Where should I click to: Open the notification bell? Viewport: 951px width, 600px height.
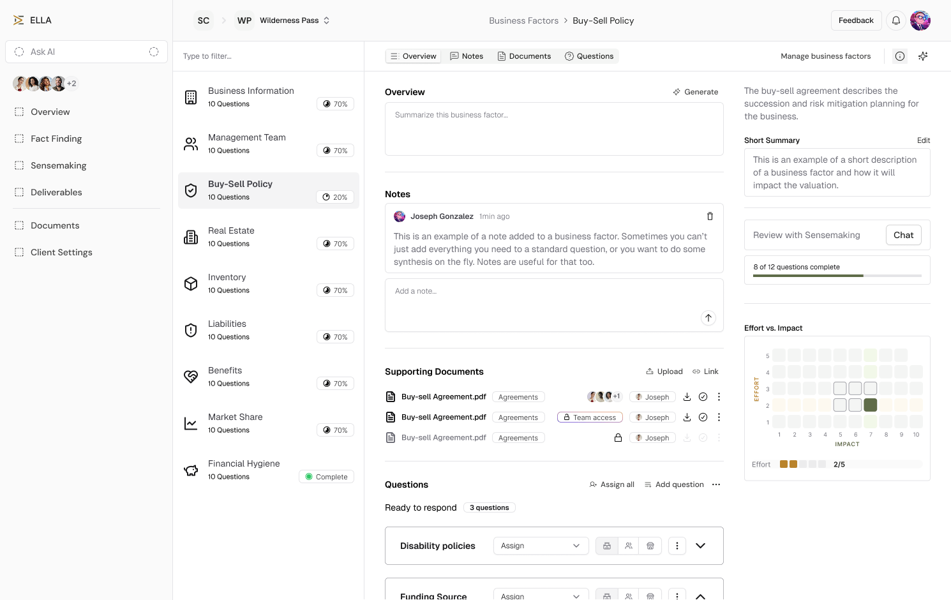[895, 20]
